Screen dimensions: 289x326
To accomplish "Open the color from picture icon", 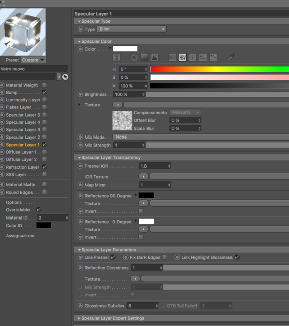I will tap(155, 58).
